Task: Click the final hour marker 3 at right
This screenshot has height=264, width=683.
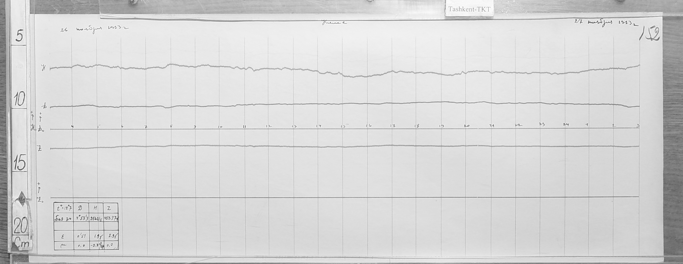Action: (638, 125)
